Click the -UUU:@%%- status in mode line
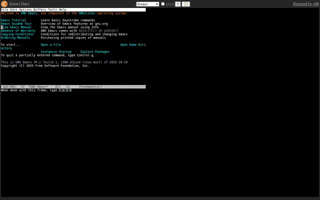Image resolution: width=320 pixels, height=200 pixels. pos(9,86)
